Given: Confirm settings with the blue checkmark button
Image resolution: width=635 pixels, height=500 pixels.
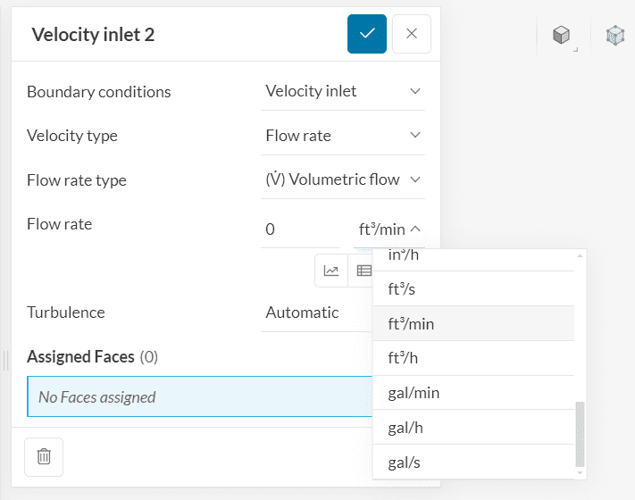Looking at the screenshot, I should click(x=367, y=34).
